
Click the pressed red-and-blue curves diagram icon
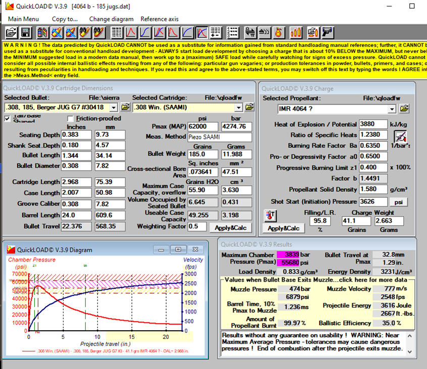pos(202,33)
